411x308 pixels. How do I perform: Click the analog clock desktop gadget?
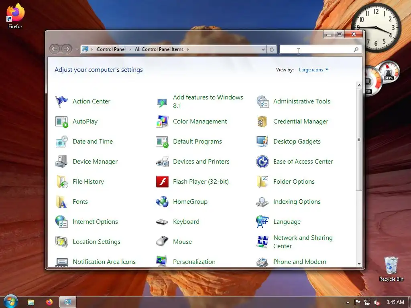[x=376, y=27]
